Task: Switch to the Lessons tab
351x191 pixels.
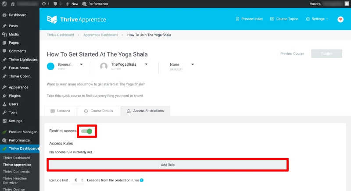Action: [x=61, y=111]
